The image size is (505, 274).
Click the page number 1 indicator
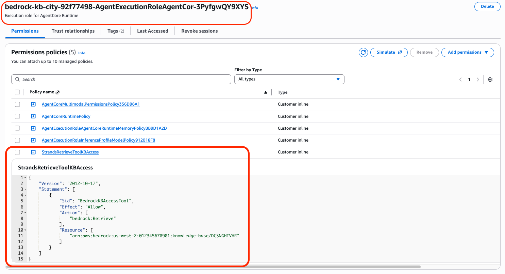pyautogui.click(x=469, y=79)
